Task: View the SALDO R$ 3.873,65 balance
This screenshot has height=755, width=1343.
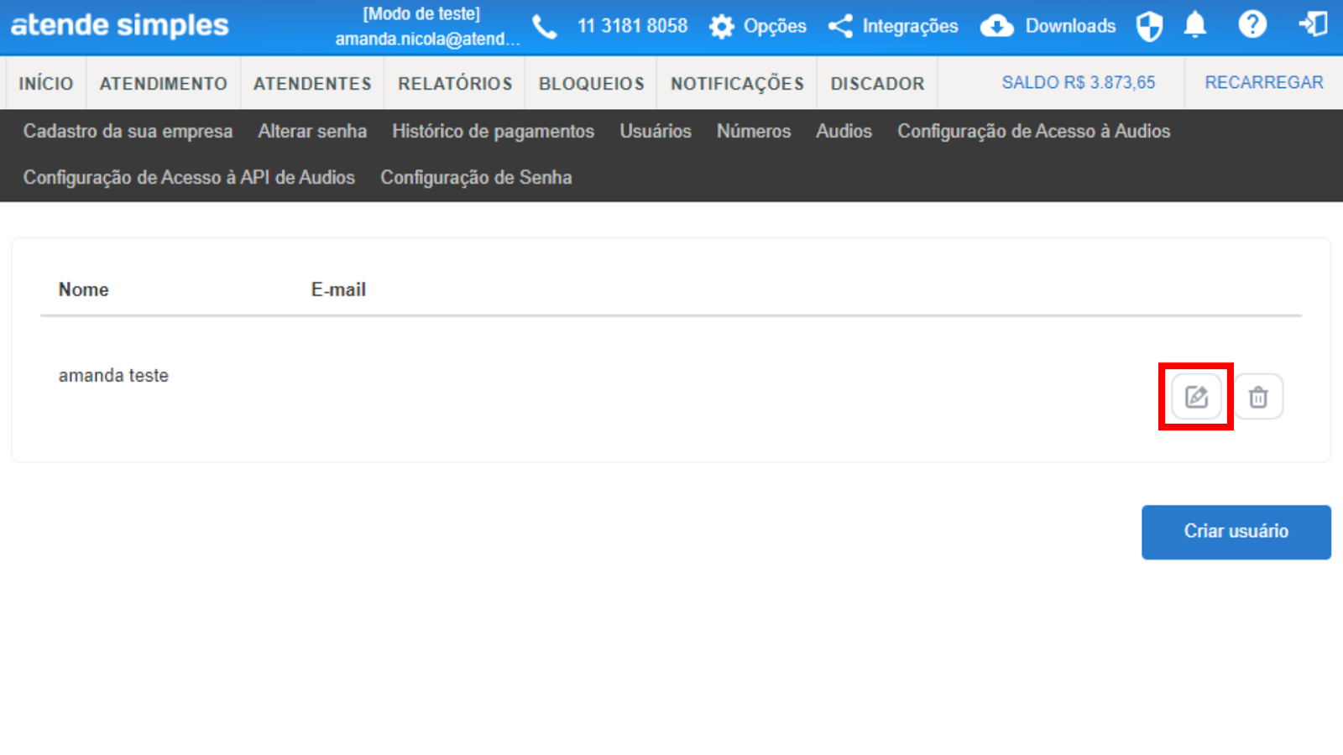Action: 1078,82
